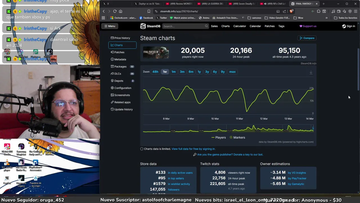Open Calculator in the SteamDB navbar
Viewport: 360px width, 203px height.
[240, 26]
